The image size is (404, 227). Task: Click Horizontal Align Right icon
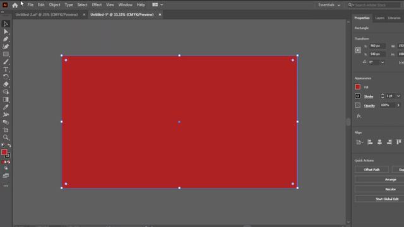tap(389, 142)
